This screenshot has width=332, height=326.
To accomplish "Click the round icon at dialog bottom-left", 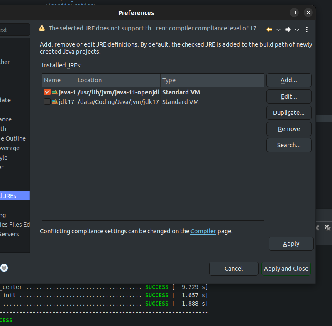I will pos(4,268).
